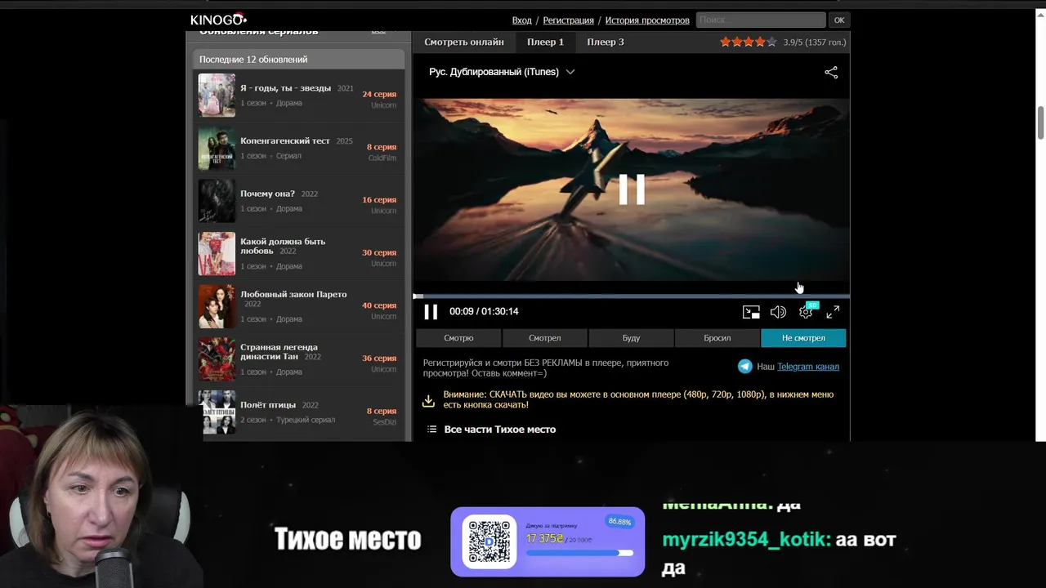Click the Любовный закон Парето title
The width and height of the screenshot is (1046, 588).
point(293,294)
